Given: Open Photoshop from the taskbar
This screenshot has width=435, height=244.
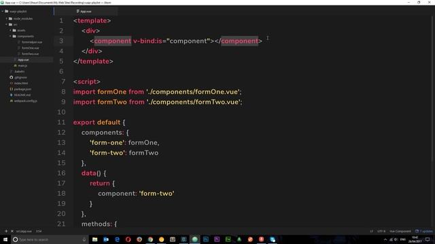Looking at the screenshot, I should [x=206, y=239].
